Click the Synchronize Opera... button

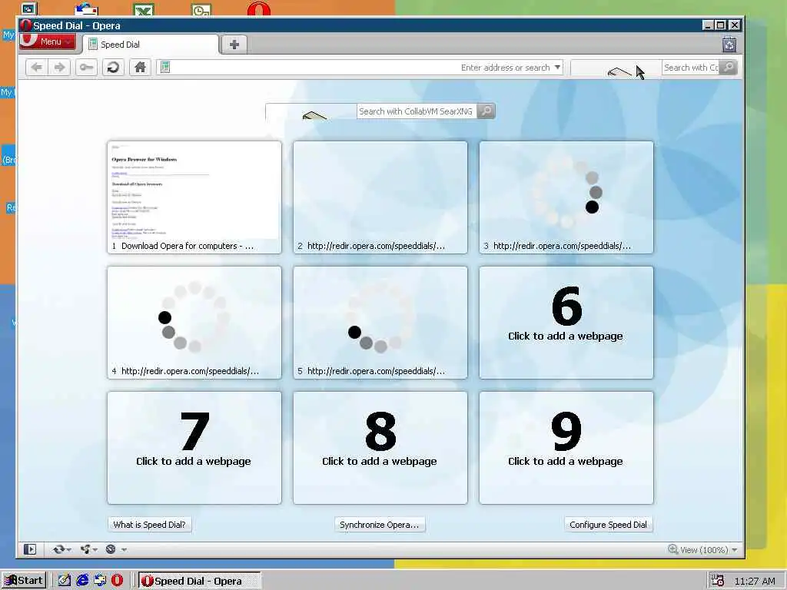(x=380, y=525)
